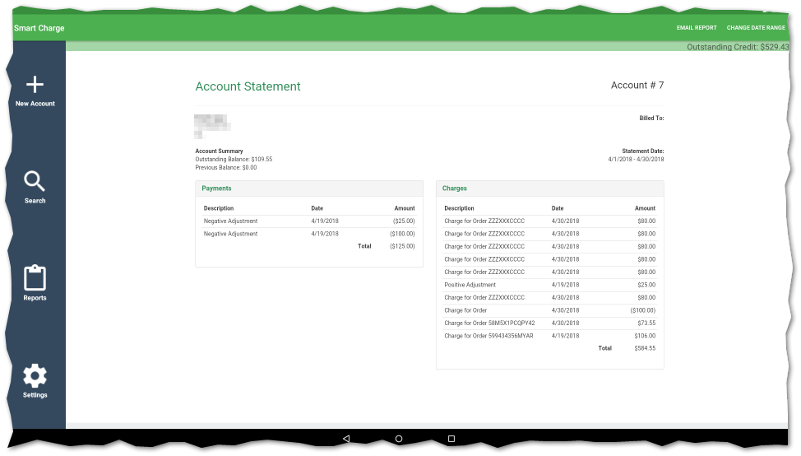
Task: Select Outstanding Credit $529.43 banner text
Action: click(738, 47)
